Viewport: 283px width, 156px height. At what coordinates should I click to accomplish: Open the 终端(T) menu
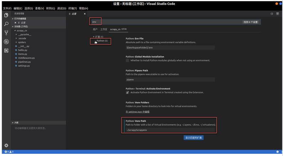[73, 8]
